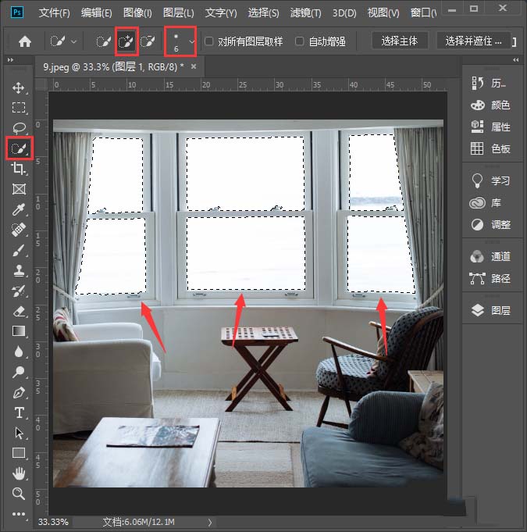Select the Move tool

[18, 87]
